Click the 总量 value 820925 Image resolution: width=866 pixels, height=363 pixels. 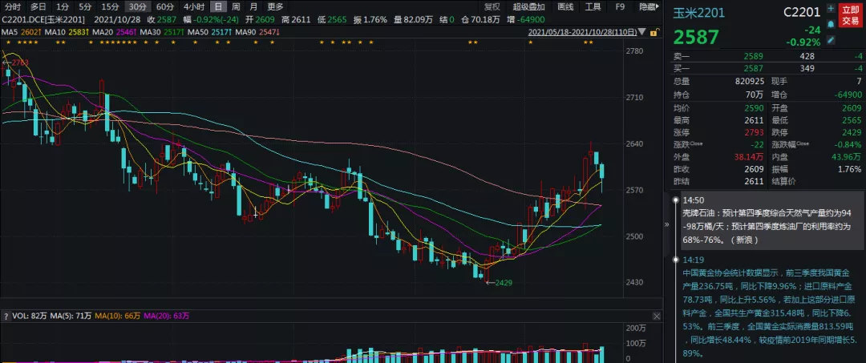pos(750,81)
